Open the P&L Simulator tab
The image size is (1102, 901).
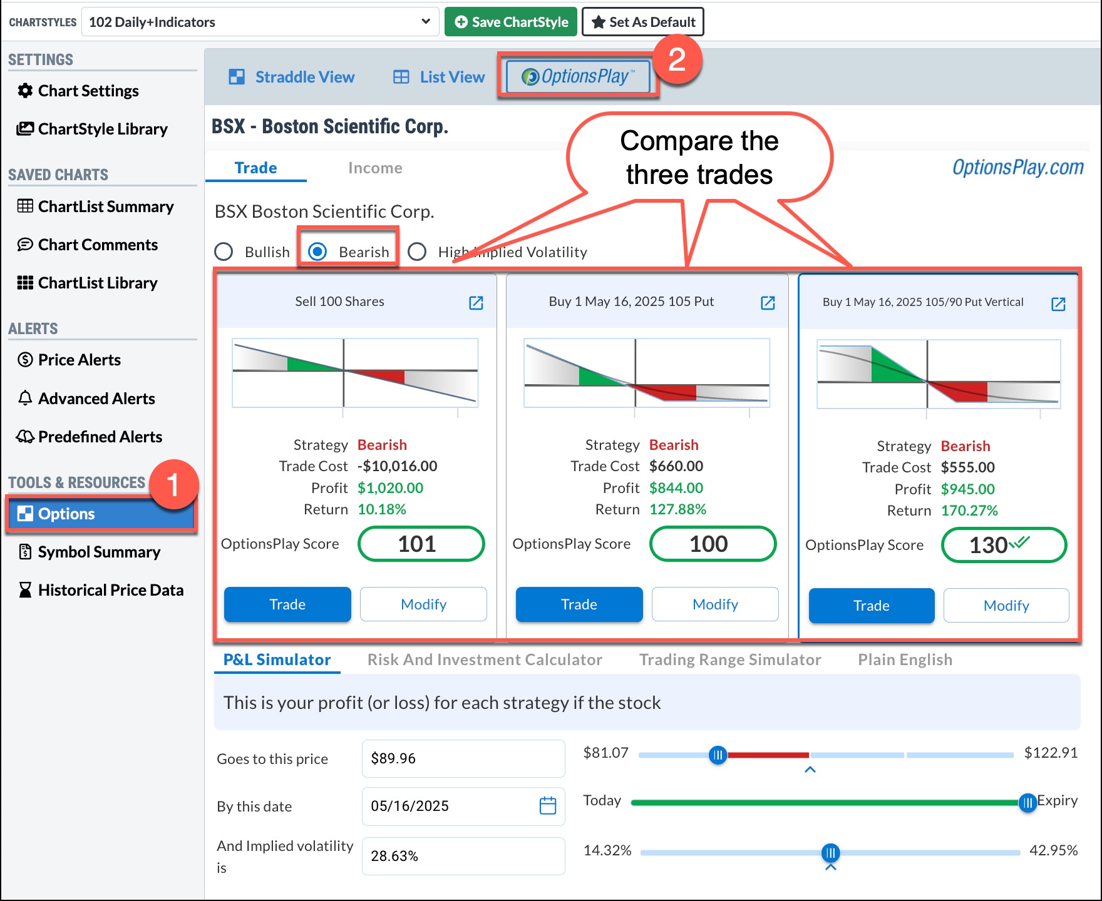(x=277, y=659)
